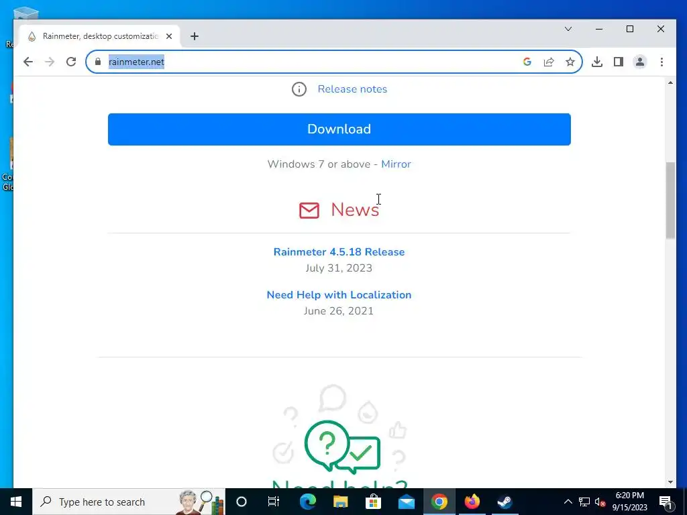Open Steam from the taskbar
This screenshot has width=687, height=515.
[505, 502]
